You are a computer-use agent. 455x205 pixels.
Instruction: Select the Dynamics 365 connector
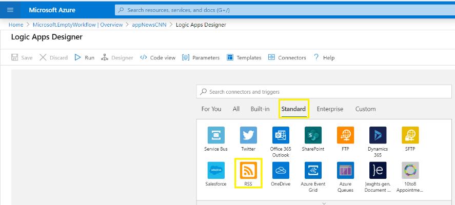pyautogui.click(x=378, y=135)
